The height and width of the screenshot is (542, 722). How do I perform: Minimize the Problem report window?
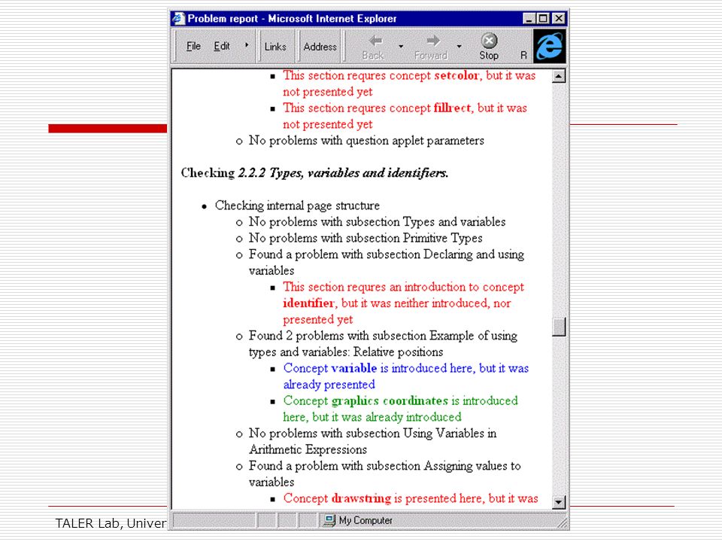pyautogui.click(x=529, y=18)
